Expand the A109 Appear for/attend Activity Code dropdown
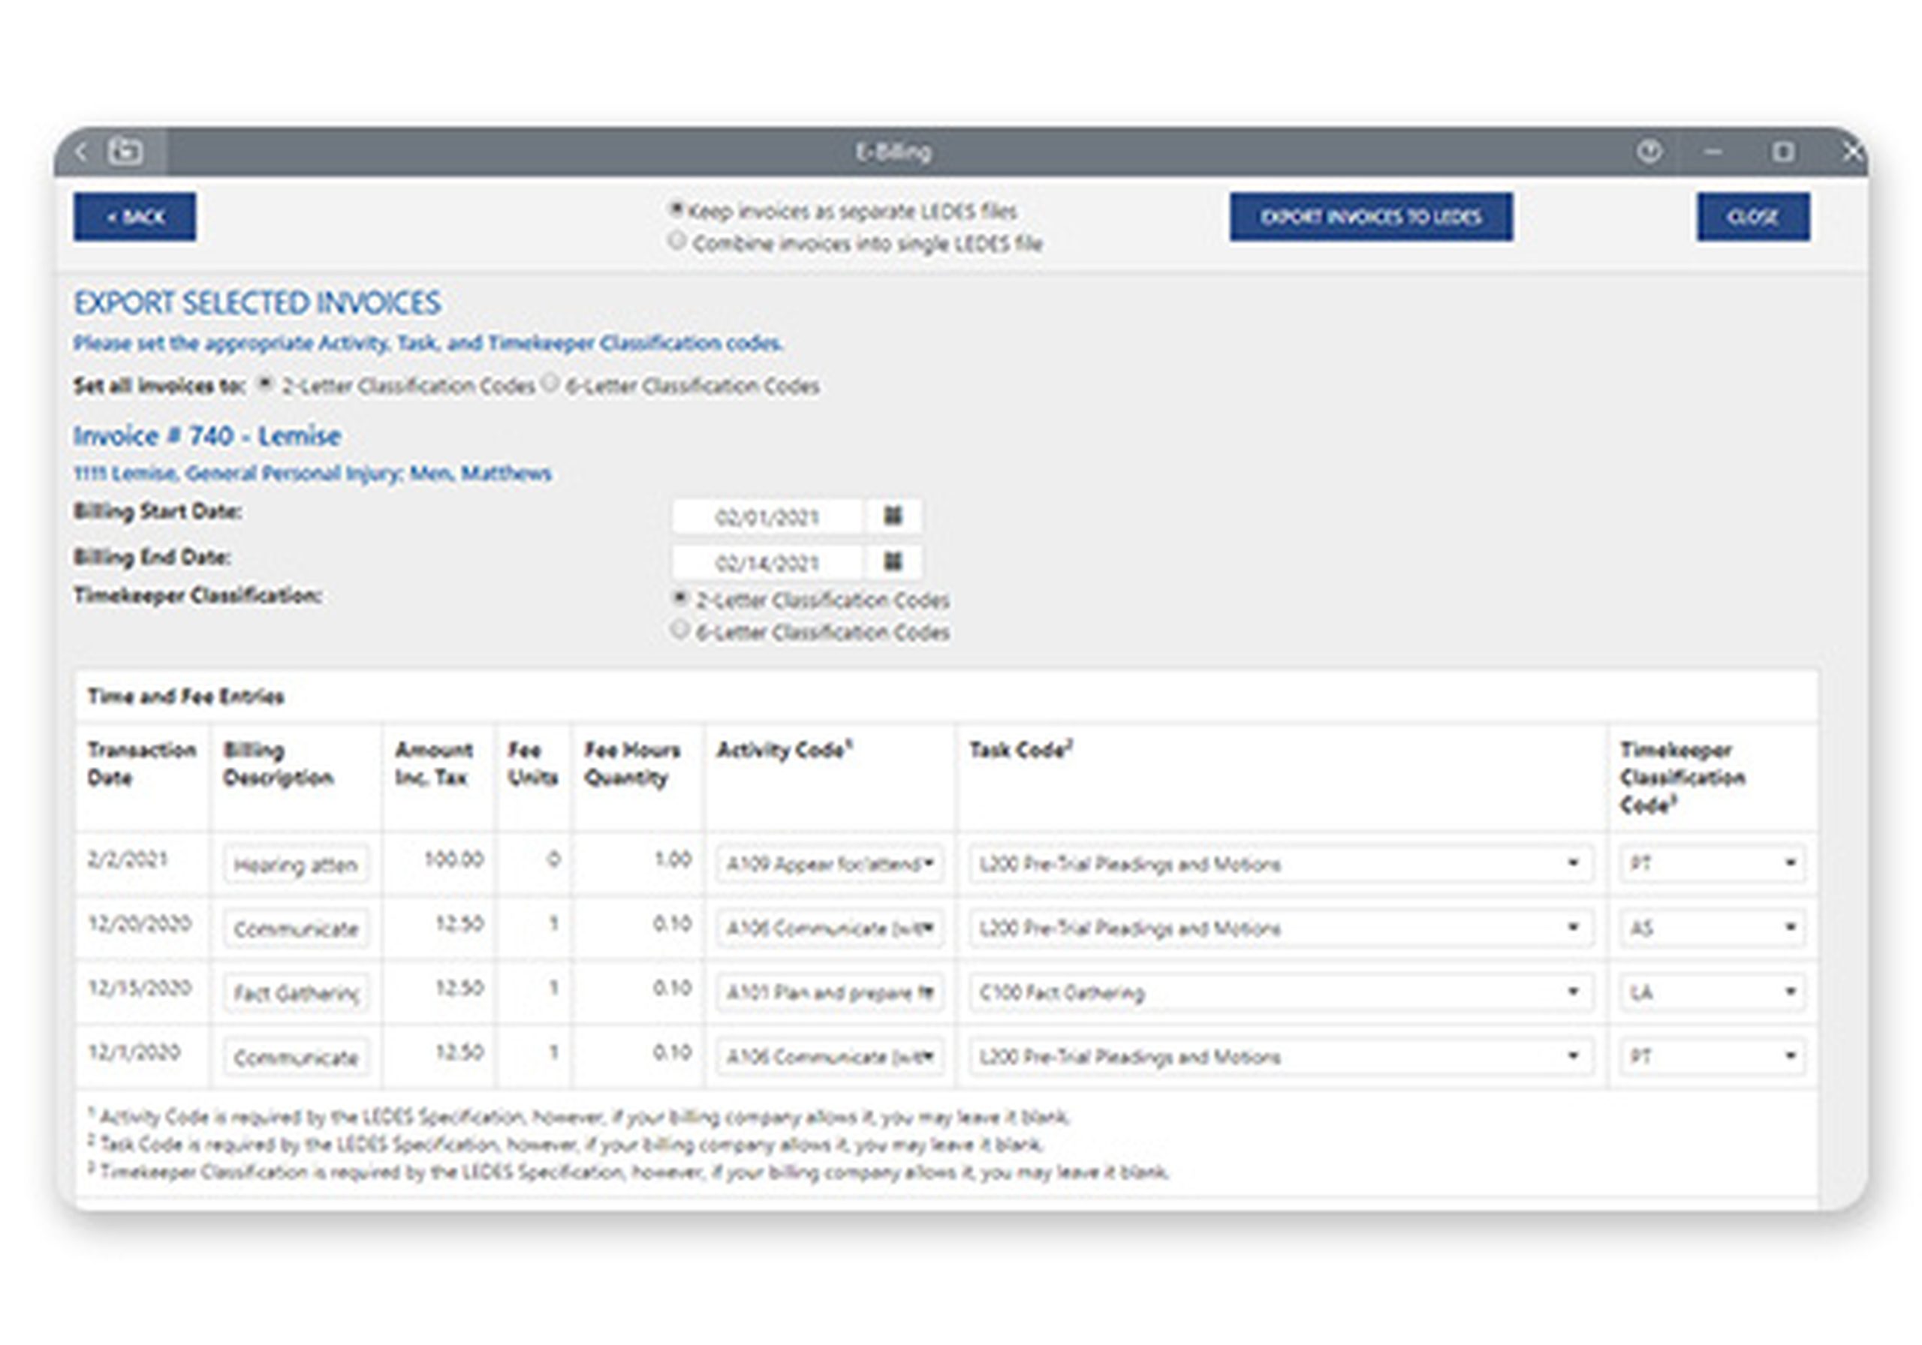1922x1345 pixels. (x=929, y=865)
